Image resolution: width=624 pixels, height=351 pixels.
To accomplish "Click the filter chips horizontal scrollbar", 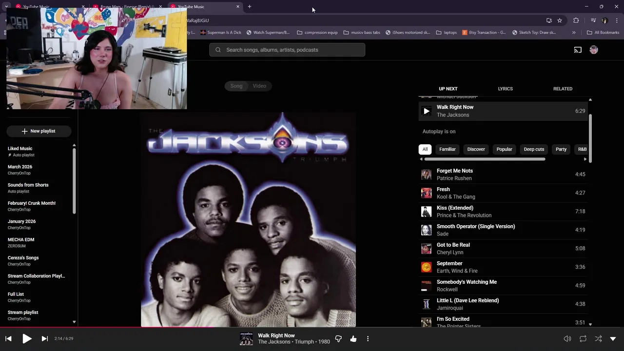I will pos(485,159).
